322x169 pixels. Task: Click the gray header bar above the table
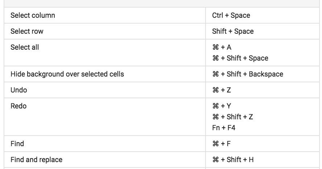161,3
